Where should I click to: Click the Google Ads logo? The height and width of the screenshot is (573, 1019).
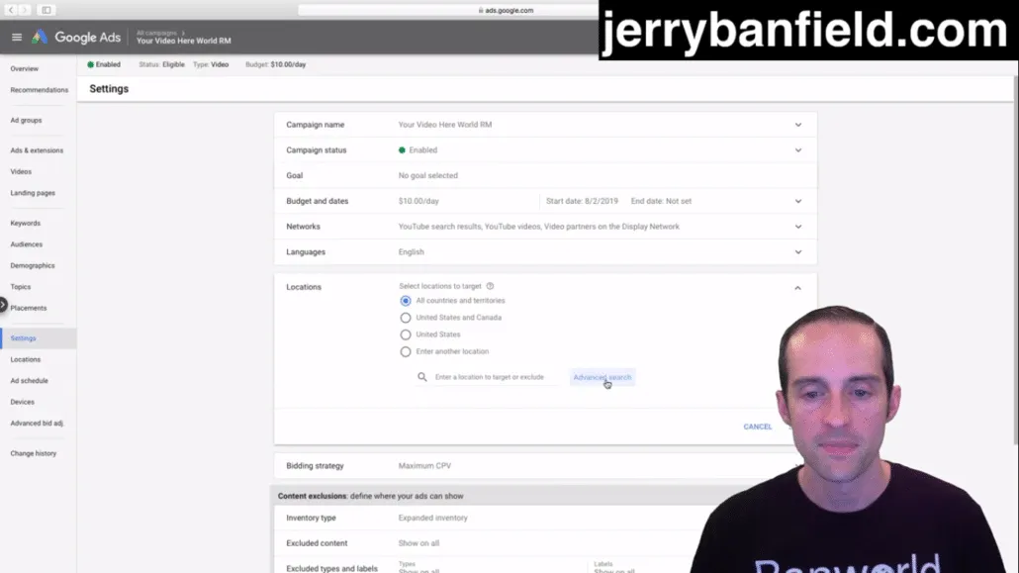pos(77,37)
